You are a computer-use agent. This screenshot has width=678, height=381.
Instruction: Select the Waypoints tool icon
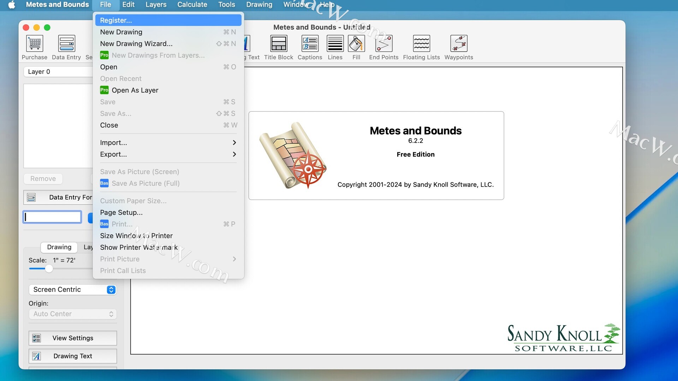pyautogui.click(x=459, y=43)
